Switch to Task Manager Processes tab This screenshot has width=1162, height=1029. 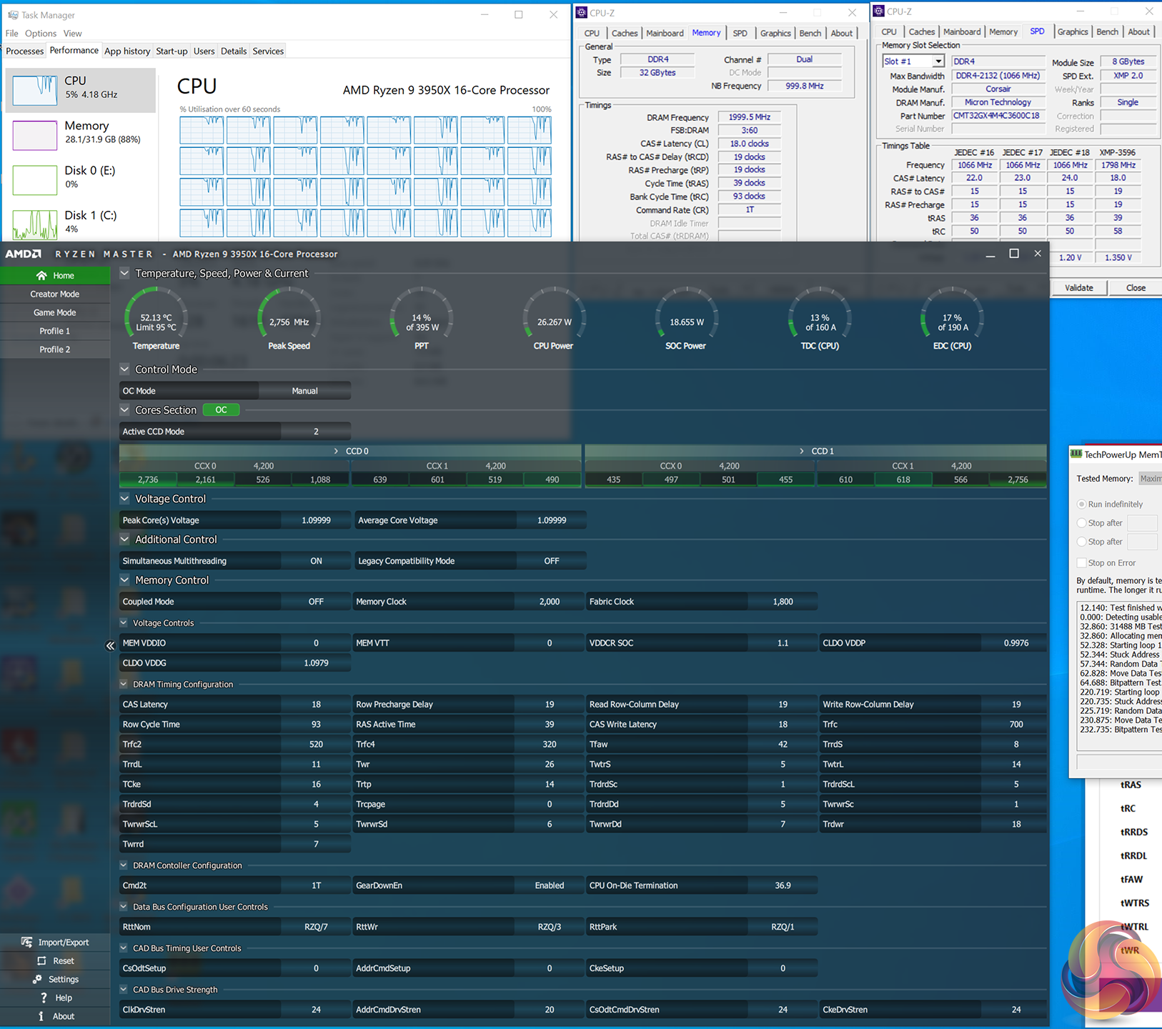click(25, 51)
